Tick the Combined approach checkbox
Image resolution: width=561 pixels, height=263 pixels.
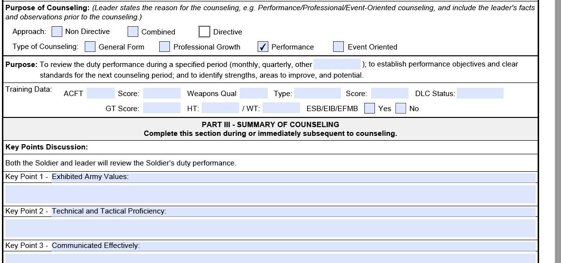[x=133, y=32]
